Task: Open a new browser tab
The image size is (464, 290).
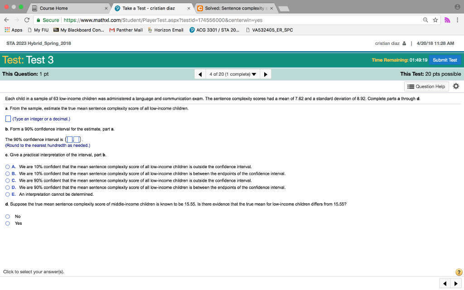Action: 284,9
